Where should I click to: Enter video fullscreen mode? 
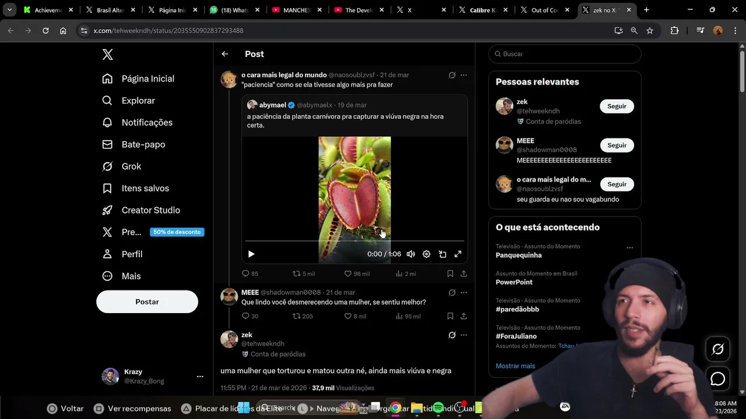point(458,254)
